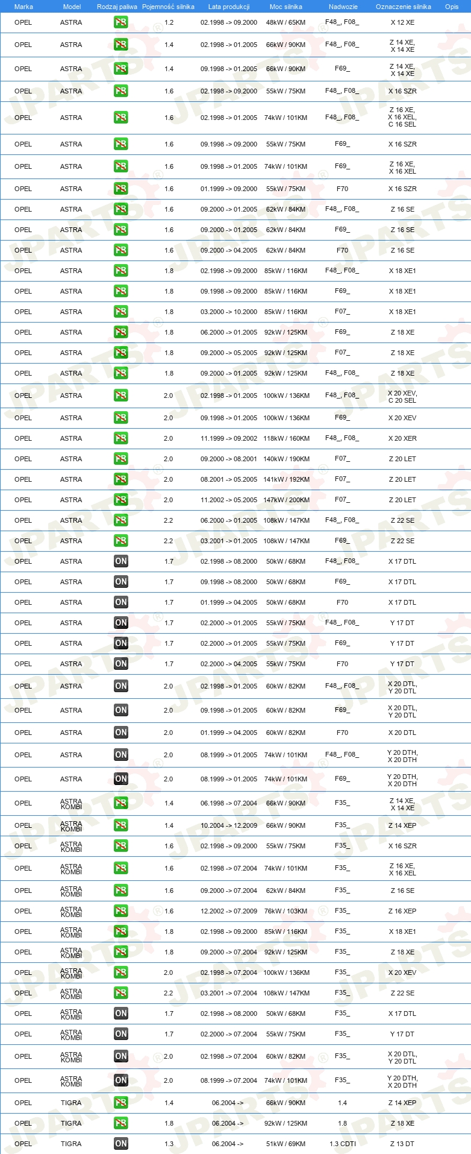471x1154 pixels.
Task: Click the Moc silnika column header
Action: click(286, 7)
